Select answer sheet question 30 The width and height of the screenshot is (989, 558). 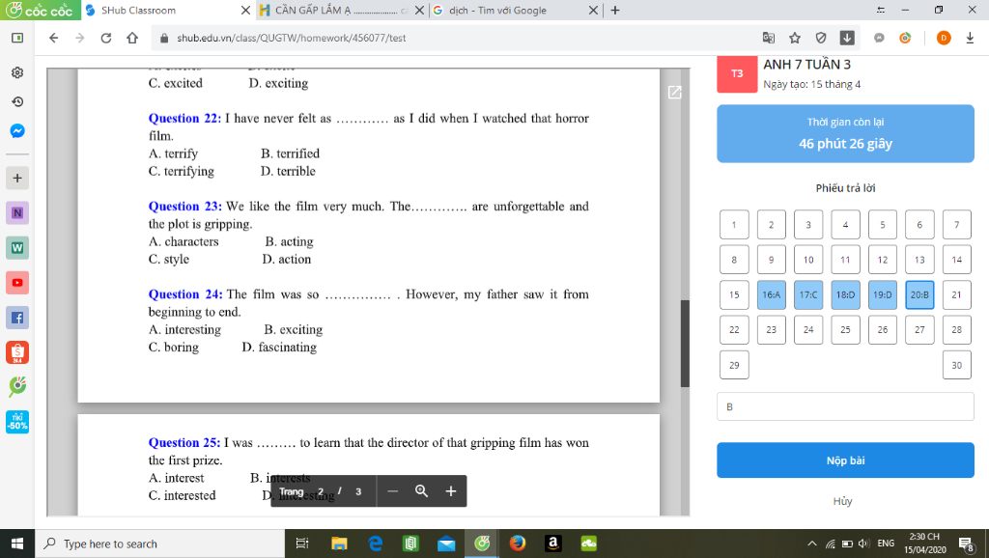pyautogui.click(x=957, y=365)
